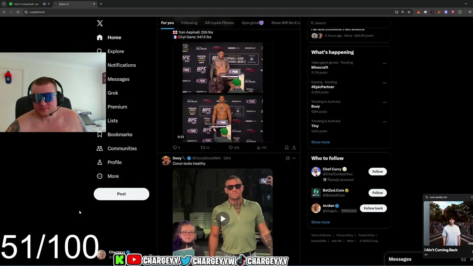
Task: Open the Minecraft trending topic
Action: 320,67
